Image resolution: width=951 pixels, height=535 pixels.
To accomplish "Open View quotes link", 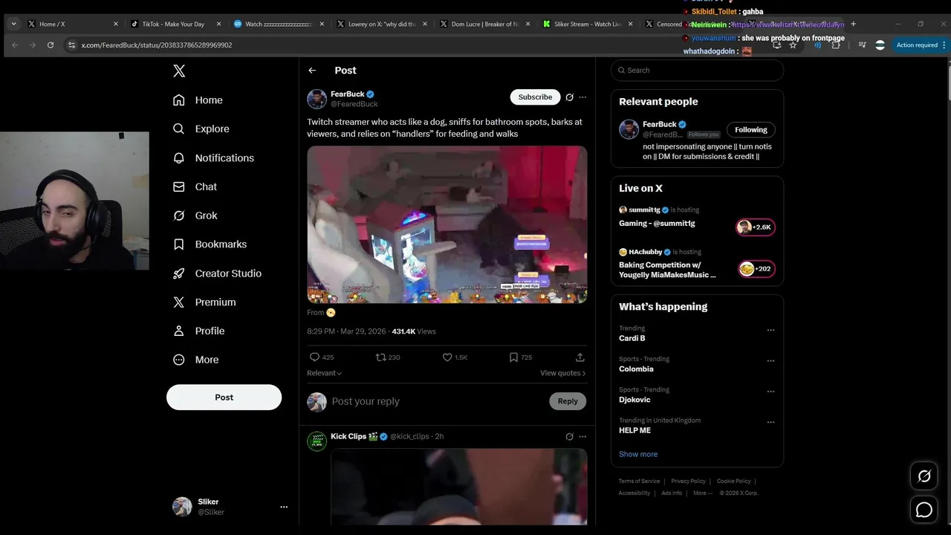I will pos(563,373).
